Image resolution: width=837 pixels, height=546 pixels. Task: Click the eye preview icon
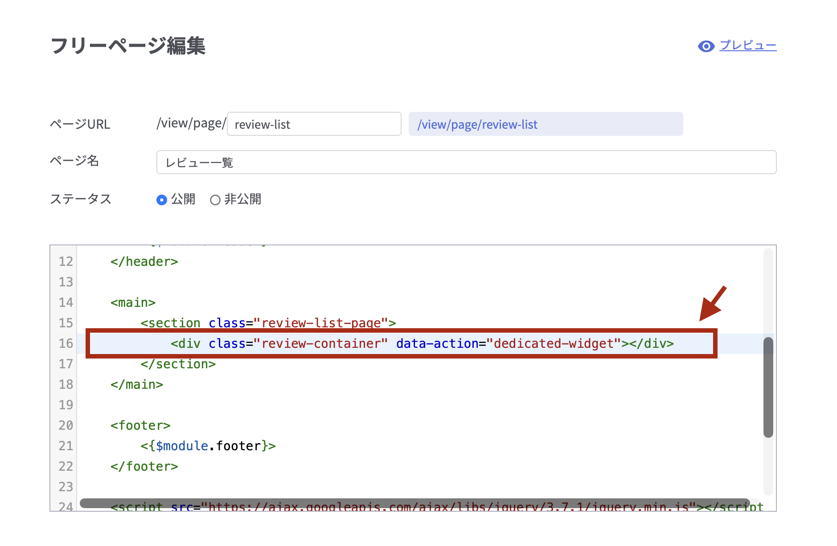pyautogui.click(x=706, y=46)
